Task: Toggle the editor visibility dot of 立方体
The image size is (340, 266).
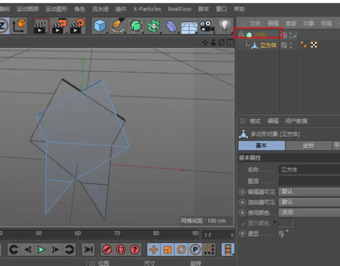Action: point(290,44)
